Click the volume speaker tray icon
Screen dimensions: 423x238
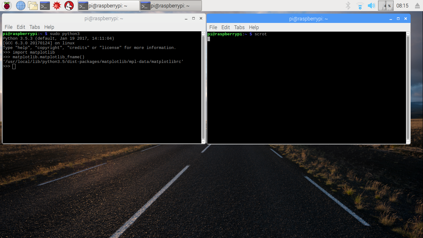371,6
